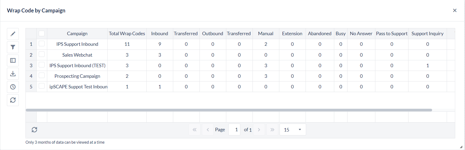465x150 pixels.
Task: Close the Wrap Code by Campaign dialog
Action: click(x=455, y=10)
